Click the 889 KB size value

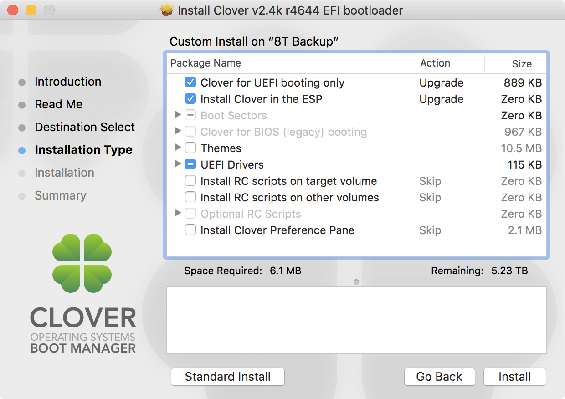(x=523, y=83)
